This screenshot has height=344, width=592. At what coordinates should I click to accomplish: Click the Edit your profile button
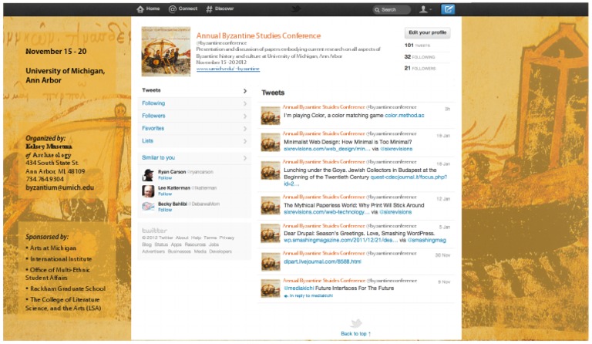(427, 33)
